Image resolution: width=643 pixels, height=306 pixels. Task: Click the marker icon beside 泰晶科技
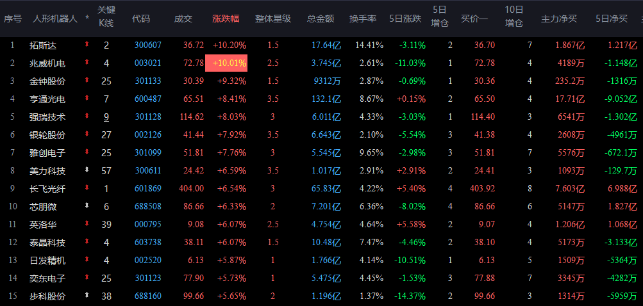[x=87, y=242]
